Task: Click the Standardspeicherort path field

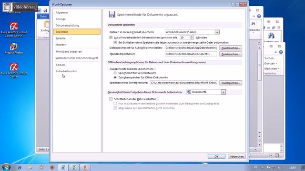Action: 191,54
